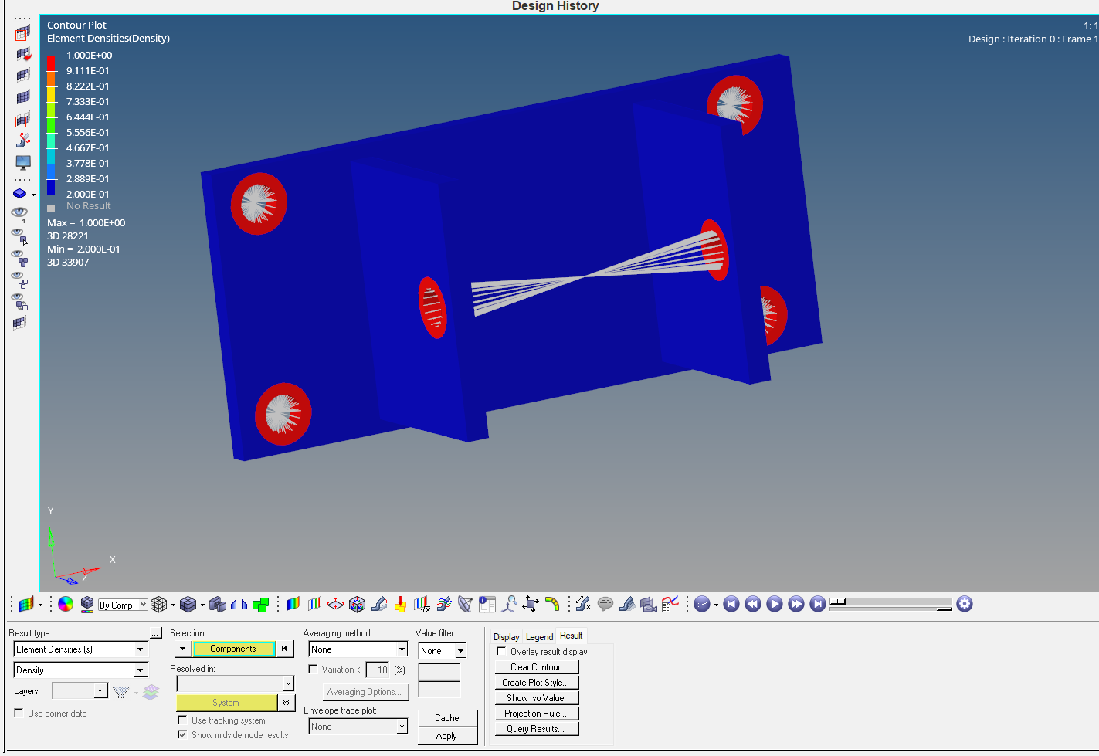Switch to the Legend tab
The width and height of the screenshot is (1099, 756).
point(539,636)
